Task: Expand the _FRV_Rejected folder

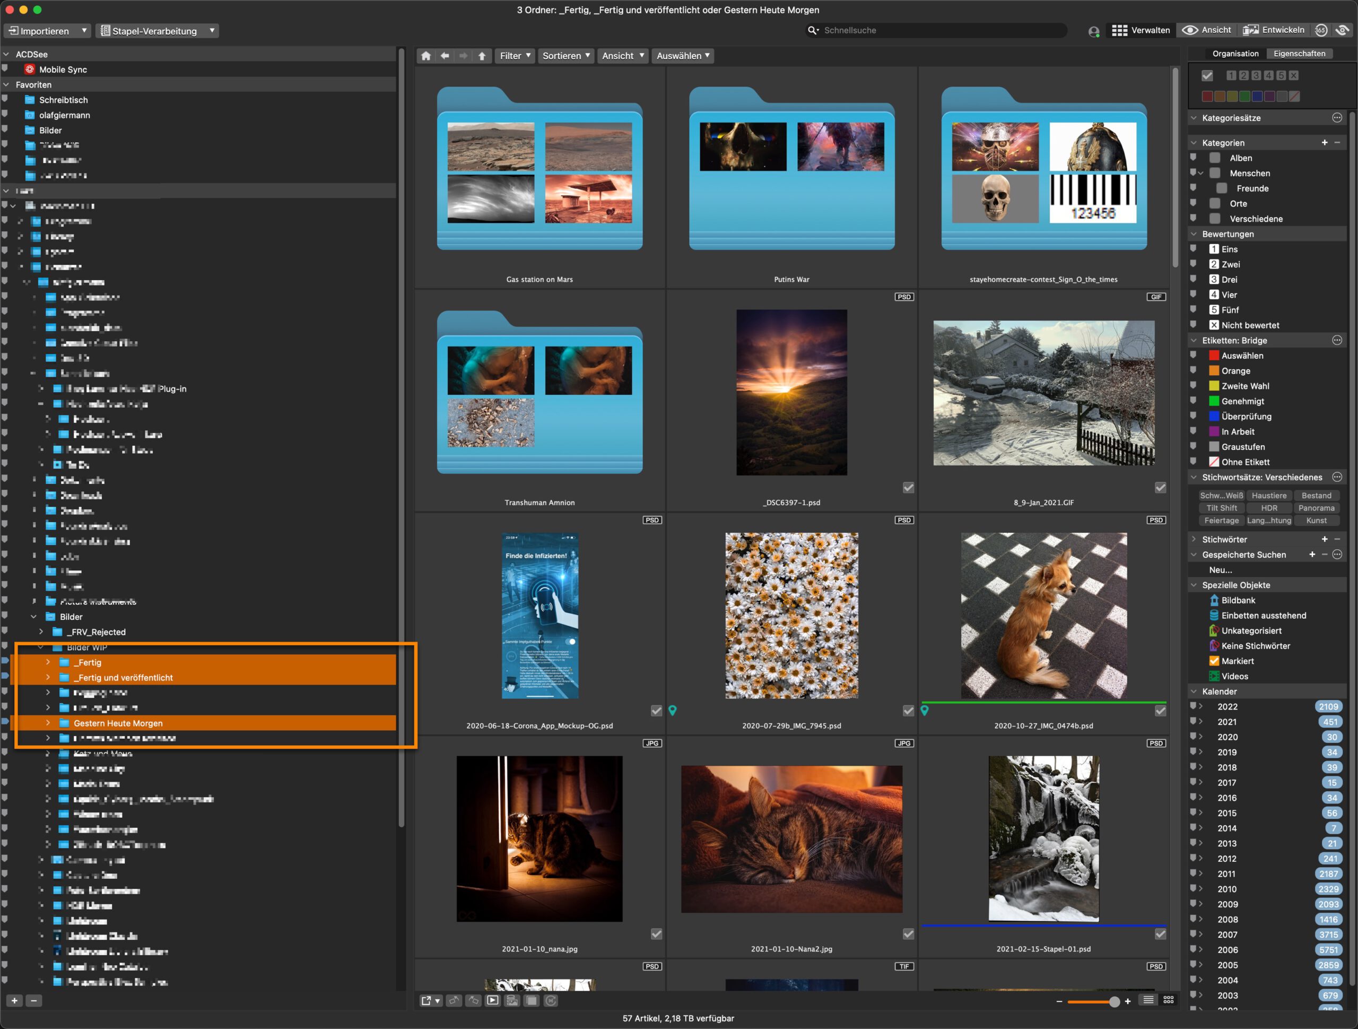Action: click(x=41, y=632)
